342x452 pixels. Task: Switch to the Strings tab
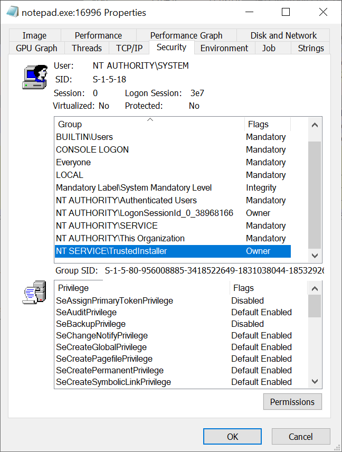pos(310,48)
